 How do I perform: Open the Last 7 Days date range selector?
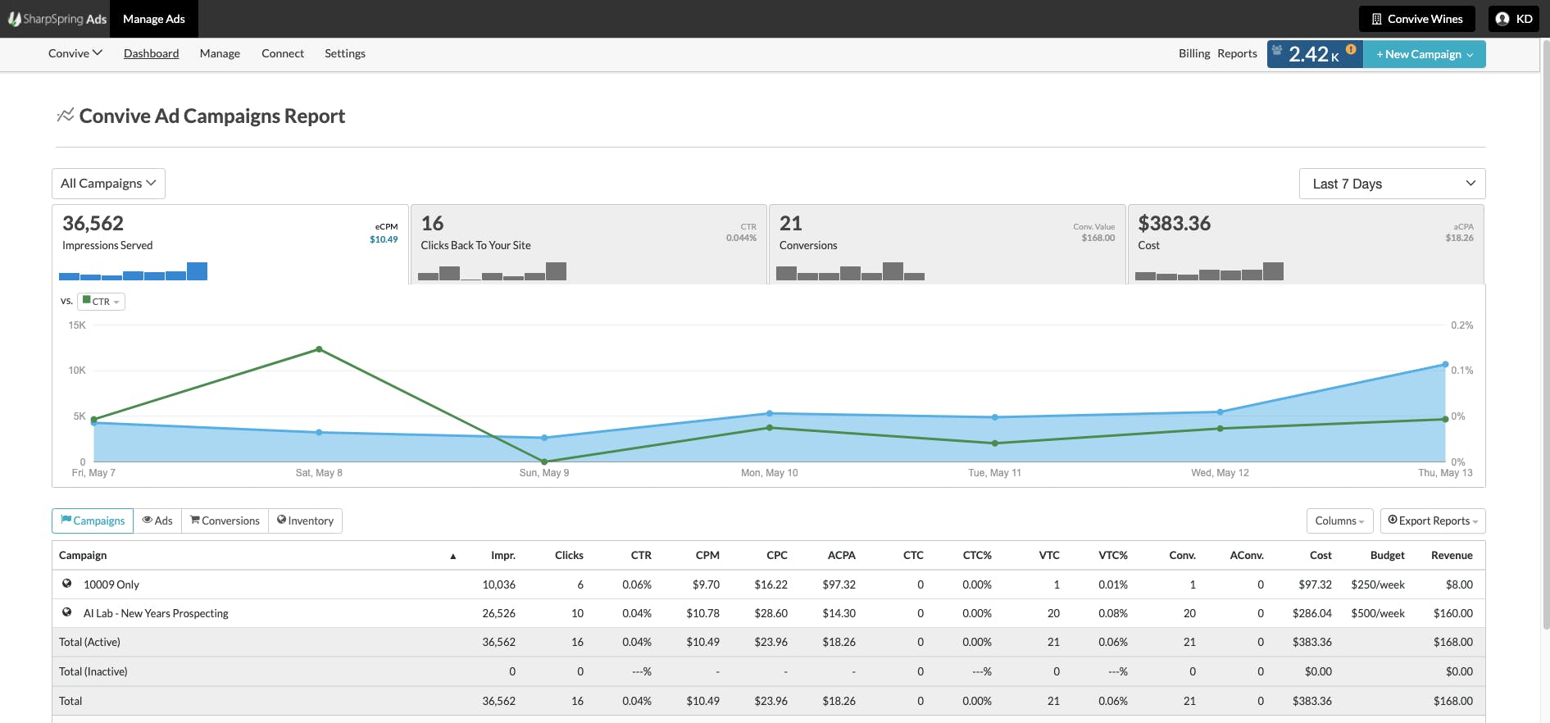[x=1392, y=184]
